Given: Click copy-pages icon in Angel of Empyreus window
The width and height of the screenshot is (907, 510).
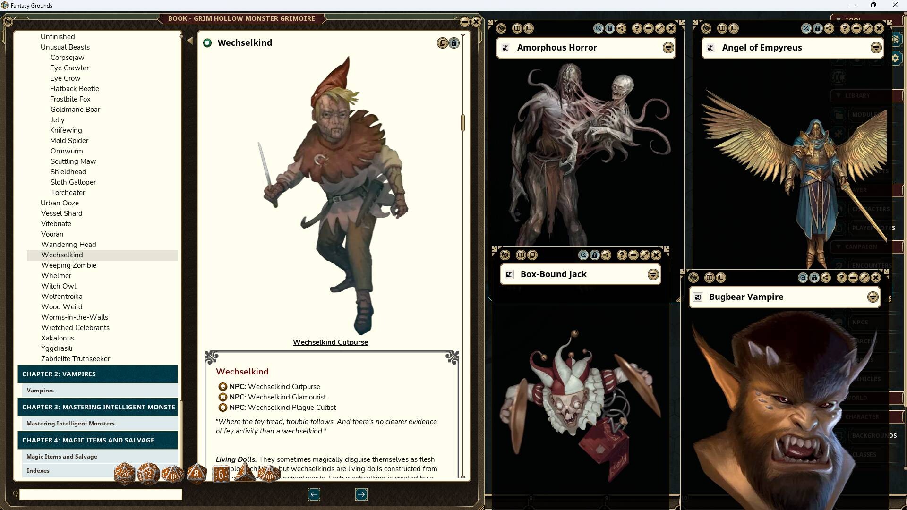Looking at the screenshot, I should click(x=734, y=28).
